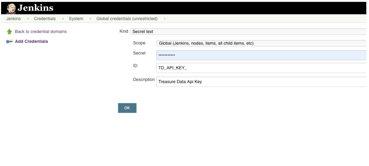Follow the Back to credential domains link
Screen dimensions: 369x166
click(x=41, y=32)
